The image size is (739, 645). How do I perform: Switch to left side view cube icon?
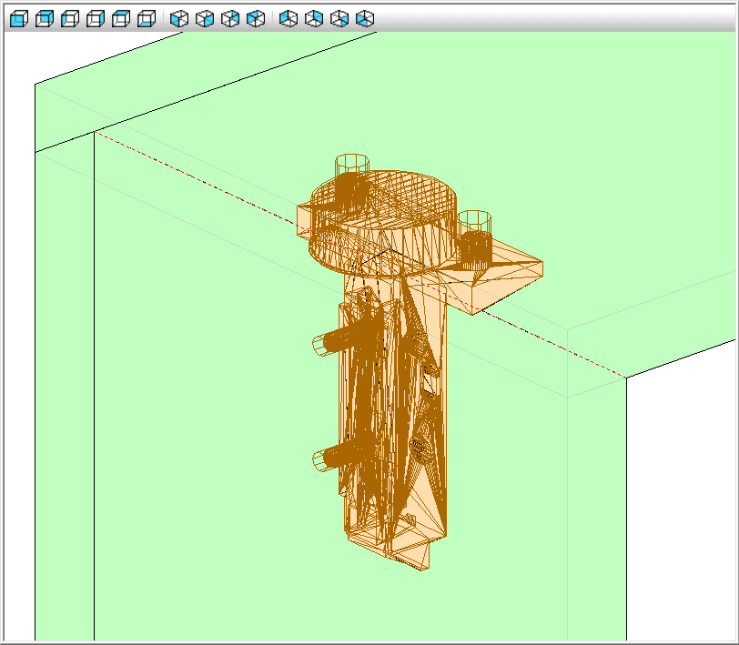70,19
